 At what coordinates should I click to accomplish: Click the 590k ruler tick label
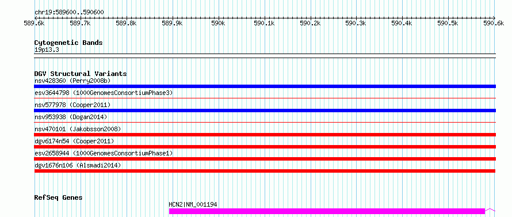pos(218,23)
